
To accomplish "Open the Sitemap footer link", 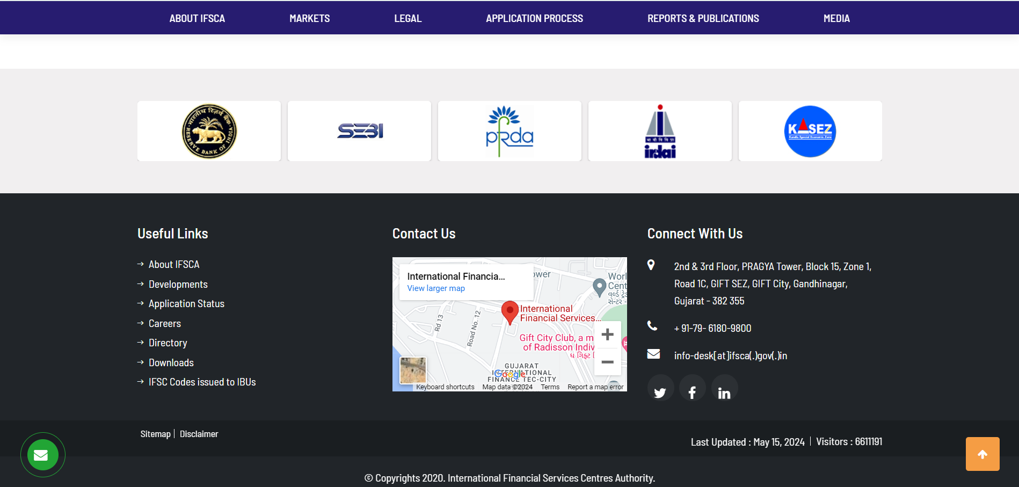I will (x=156, y=434).
